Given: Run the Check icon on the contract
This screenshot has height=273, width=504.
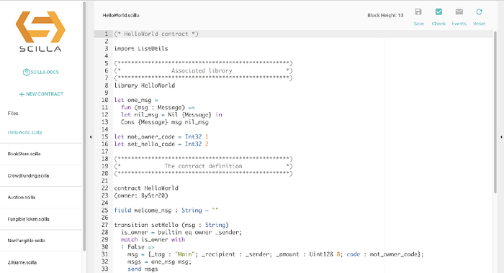Looking at the screenshot, I should tap(438, 12).
